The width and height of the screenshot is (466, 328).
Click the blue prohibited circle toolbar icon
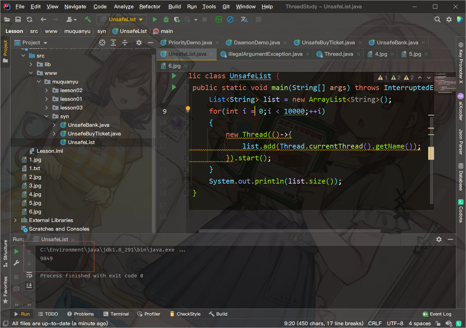pyautogui.click(x=230, y=20)
